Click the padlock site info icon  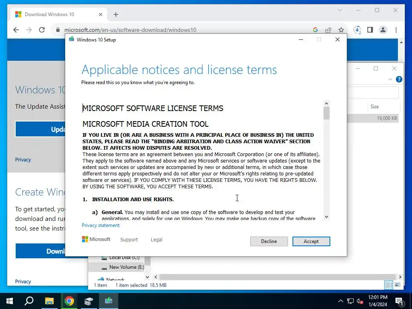click(x=58, y=30)
